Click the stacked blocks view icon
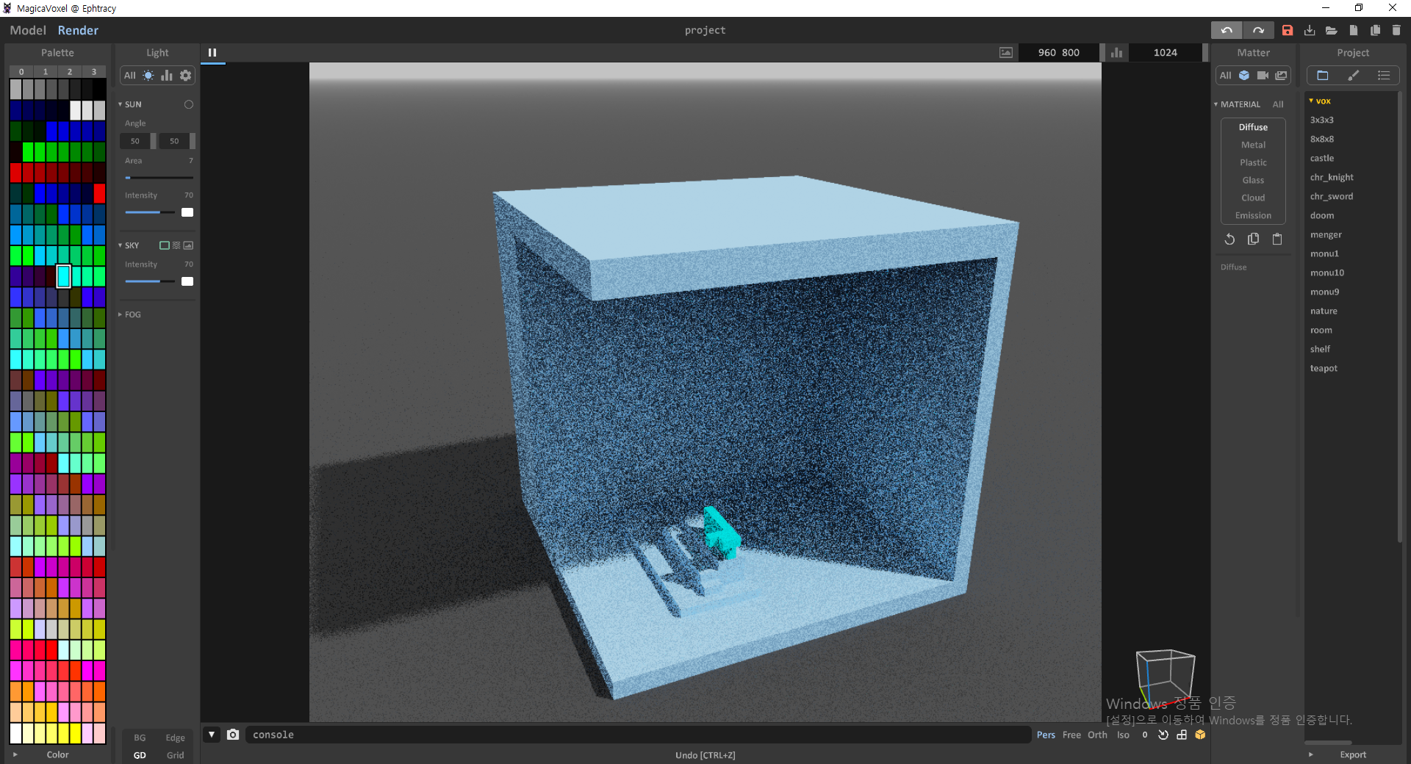This screenshot has width=1411, height=764. (1182, 735)
